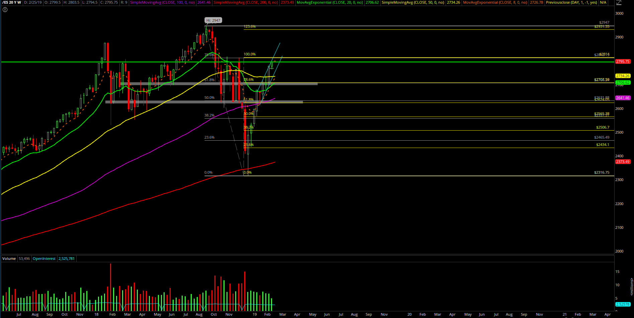Click the $2434.1 Fibonacci level label
This screenshot has height=318, width=634.
pyautogui.click(x=603, y=145)
